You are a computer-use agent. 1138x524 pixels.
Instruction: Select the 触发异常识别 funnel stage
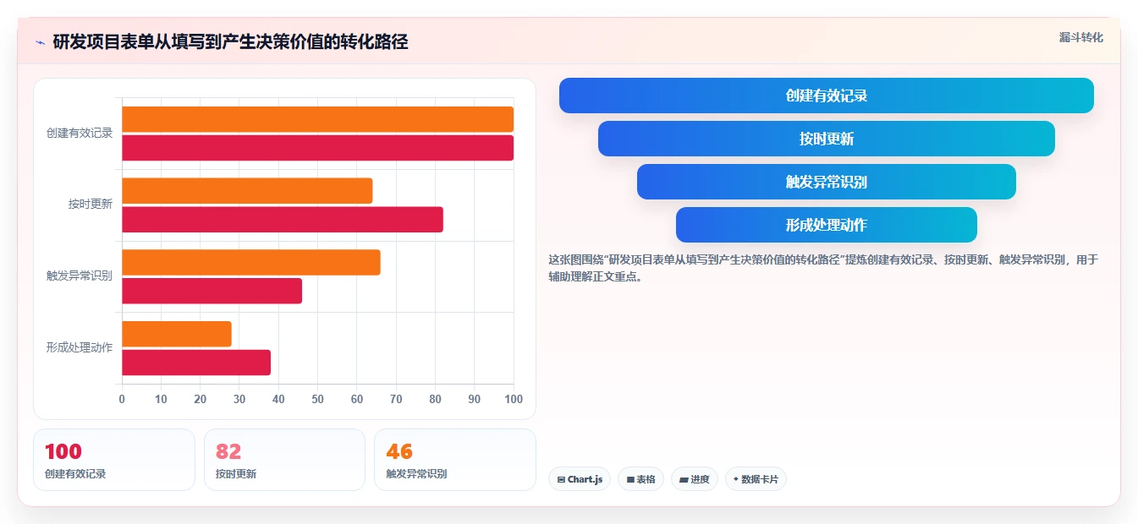tap(826, 182)
